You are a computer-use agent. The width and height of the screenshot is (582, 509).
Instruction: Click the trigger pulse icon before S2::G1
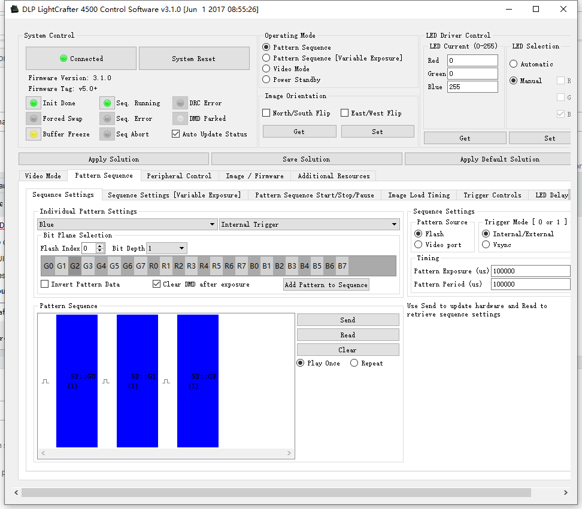106,381
